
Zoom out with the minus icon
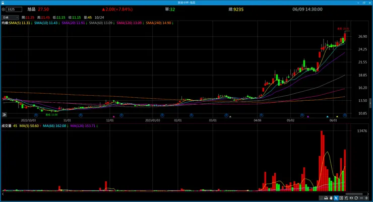pos(361,198)
